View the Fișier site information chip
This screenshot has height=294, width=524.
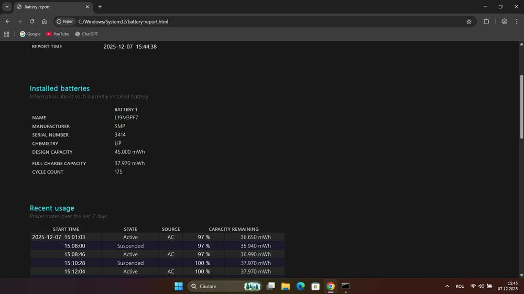(x=65, y=21)
